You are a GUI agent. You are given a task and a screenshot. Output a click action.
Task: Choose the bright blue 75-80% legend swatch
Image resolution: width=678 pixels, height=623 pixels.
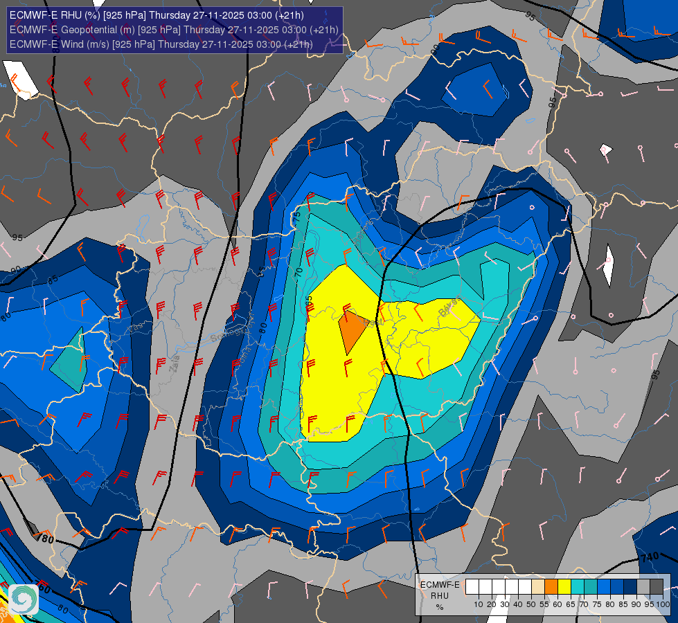coord(604,586)
